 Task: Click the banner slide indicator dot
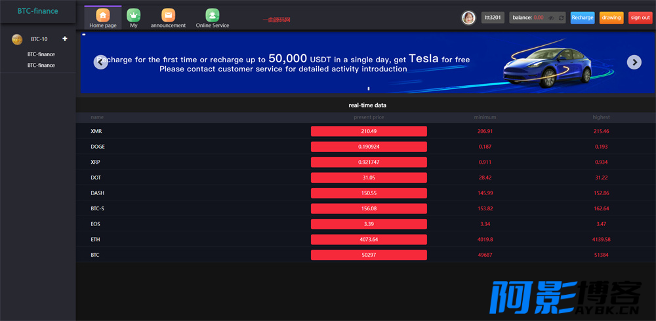tap(369, 88)
